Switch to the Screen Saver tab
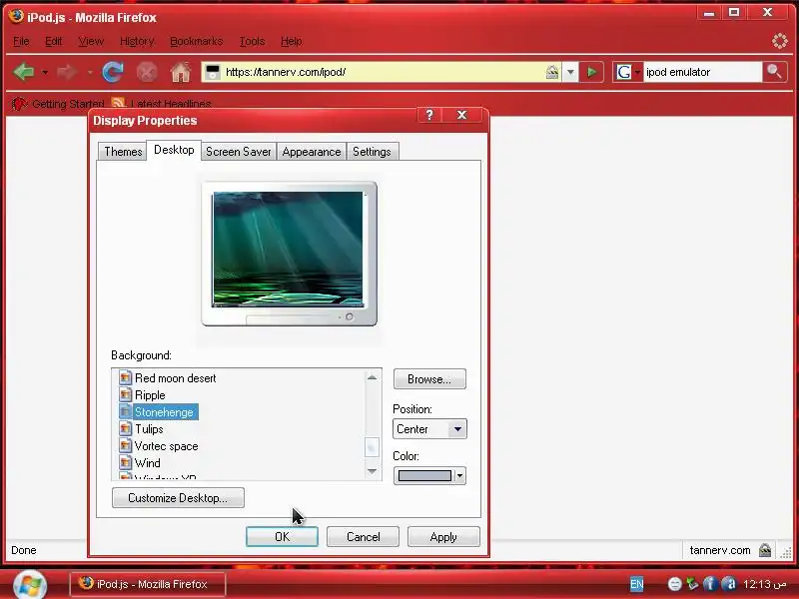 tap(238, 152)
